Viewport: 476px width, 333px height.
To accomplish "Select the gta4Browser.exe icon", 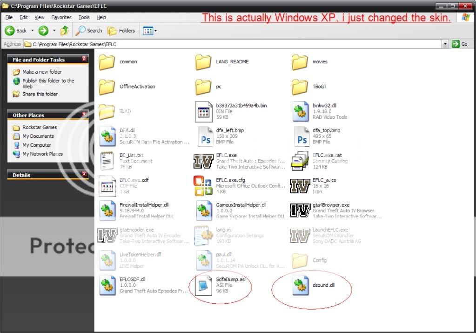I will coord(301,211).
